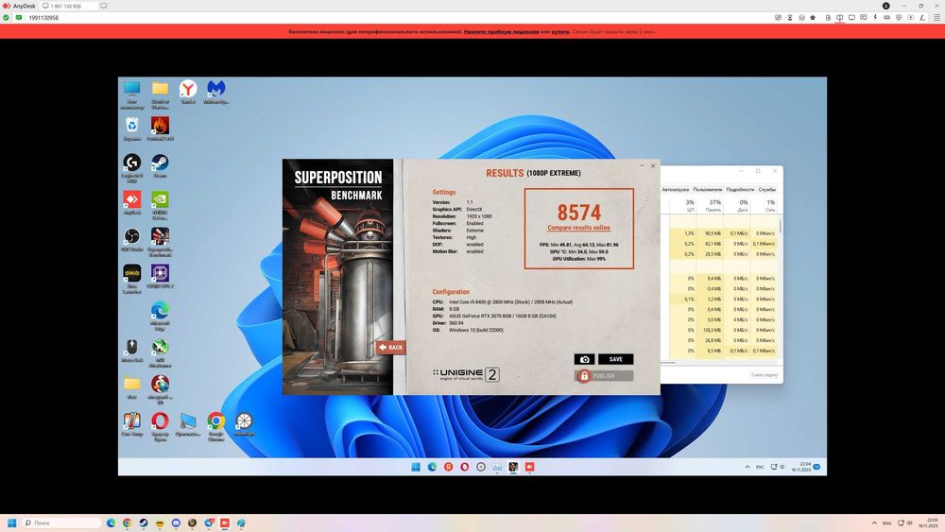
Task: Open the FurMark flame desktop icon
Action: [160, 129]
